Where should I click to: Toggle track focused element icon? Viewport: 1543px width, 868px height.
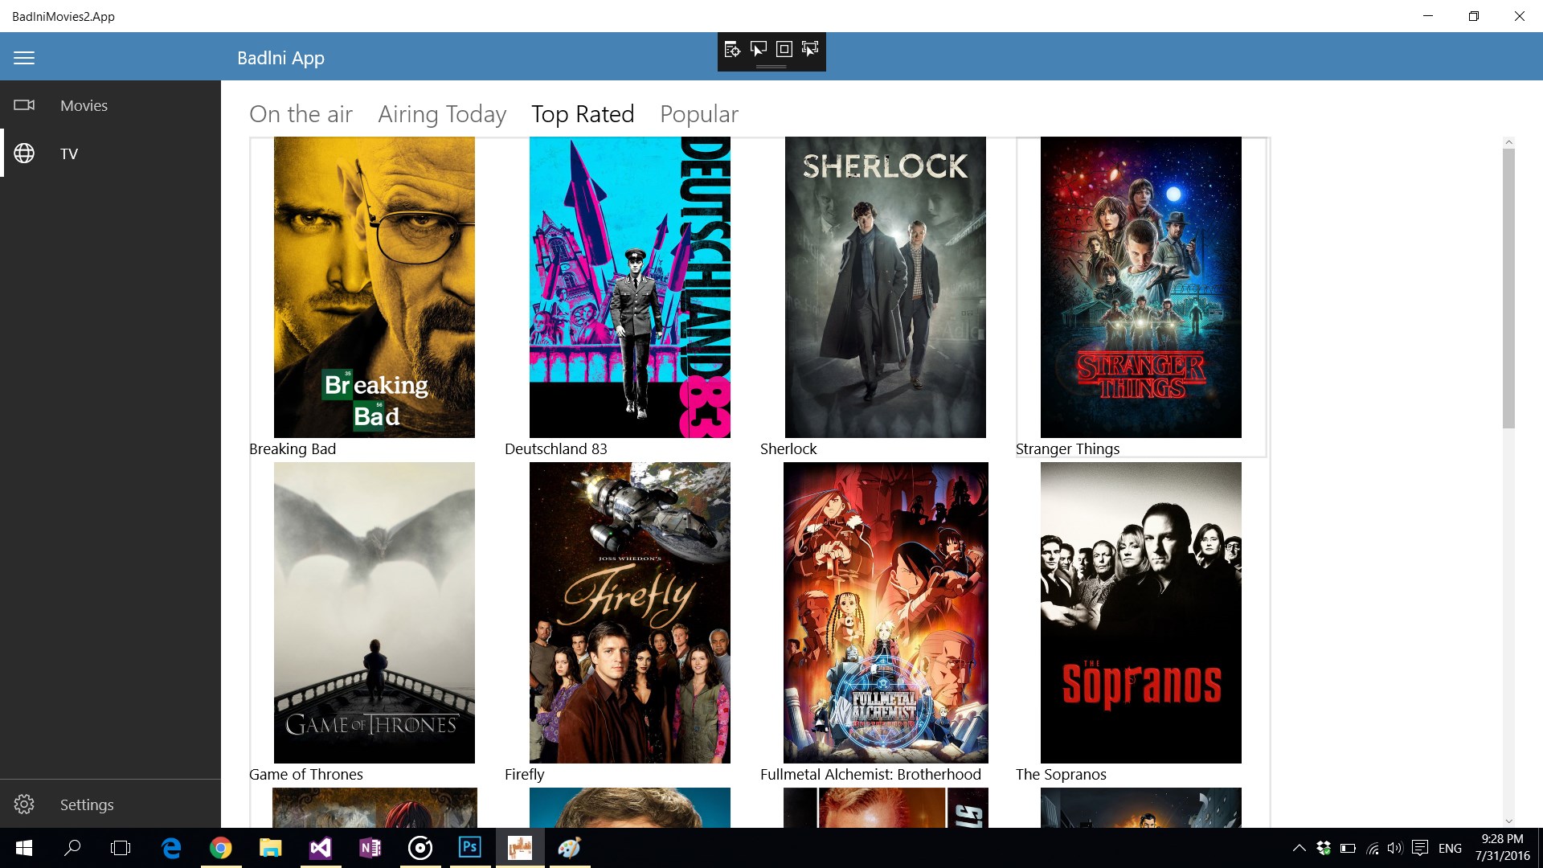810,50
